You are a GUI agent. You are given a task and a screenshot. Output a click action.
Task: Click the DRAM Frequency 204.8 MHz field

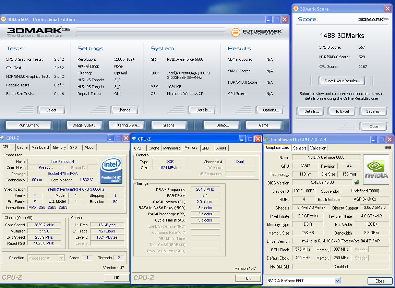pyautogui.click(x=205, y=189)
